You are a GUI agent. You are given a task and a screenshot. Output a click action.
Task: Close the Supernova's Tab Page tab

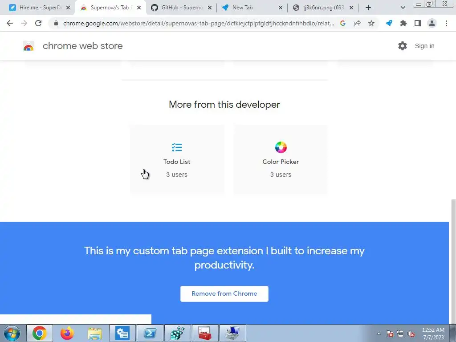click(139, 8)
